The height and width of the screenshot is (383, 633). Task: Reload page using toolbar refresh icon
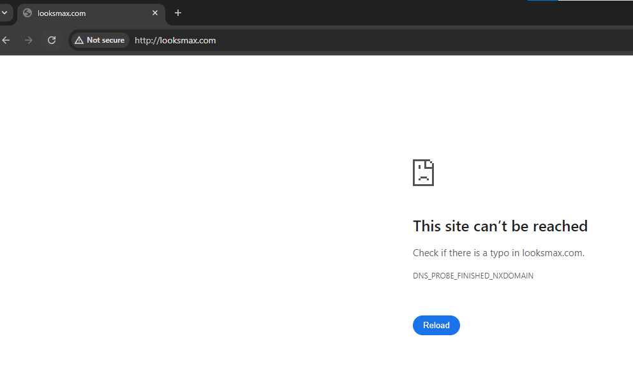tap(52, 40)
